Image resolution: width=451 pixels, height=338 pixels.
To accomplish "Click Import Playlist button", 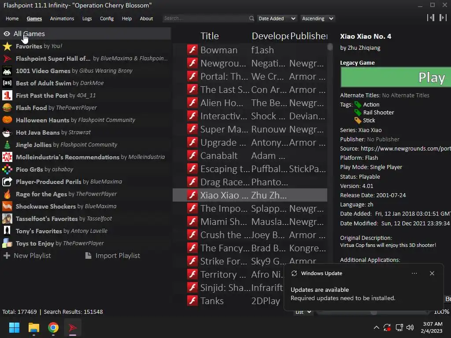I will pos(113,256).
